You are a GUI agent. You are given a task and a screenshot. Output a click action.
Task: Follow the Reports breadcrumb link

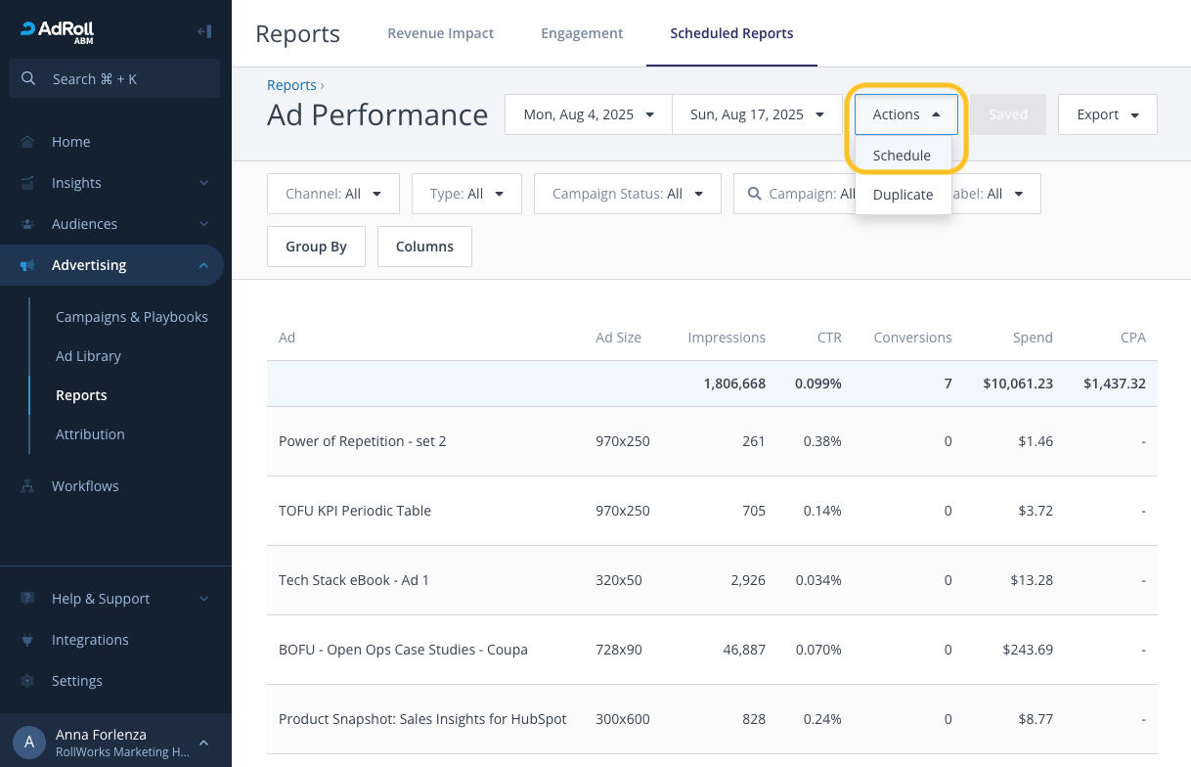291,85
